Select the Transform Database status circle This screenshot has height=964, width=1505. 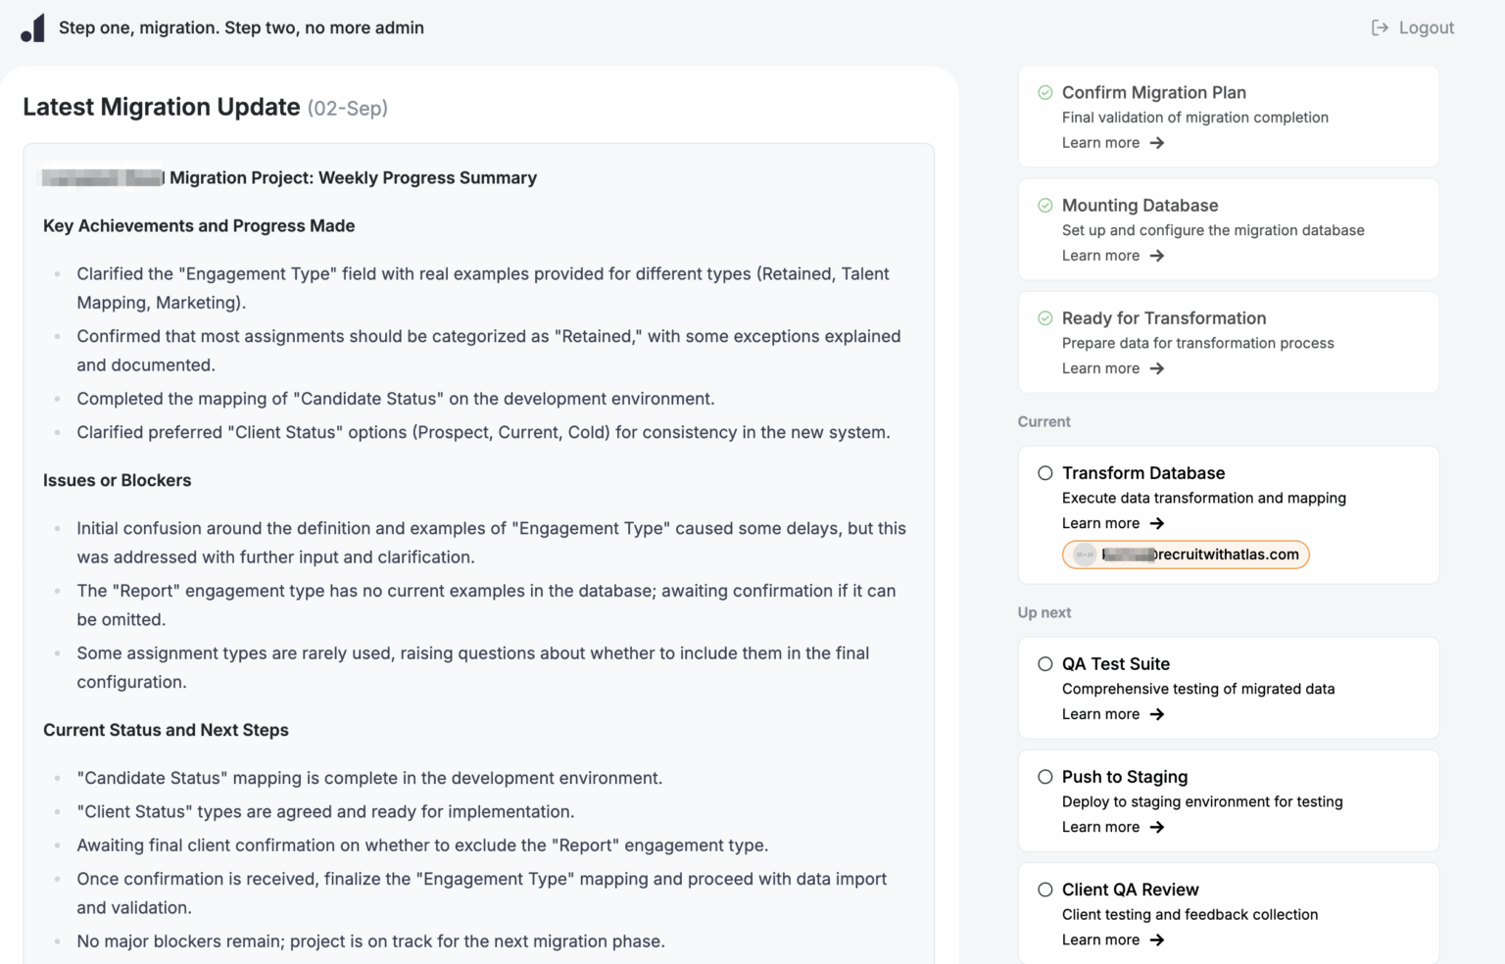1044,472
